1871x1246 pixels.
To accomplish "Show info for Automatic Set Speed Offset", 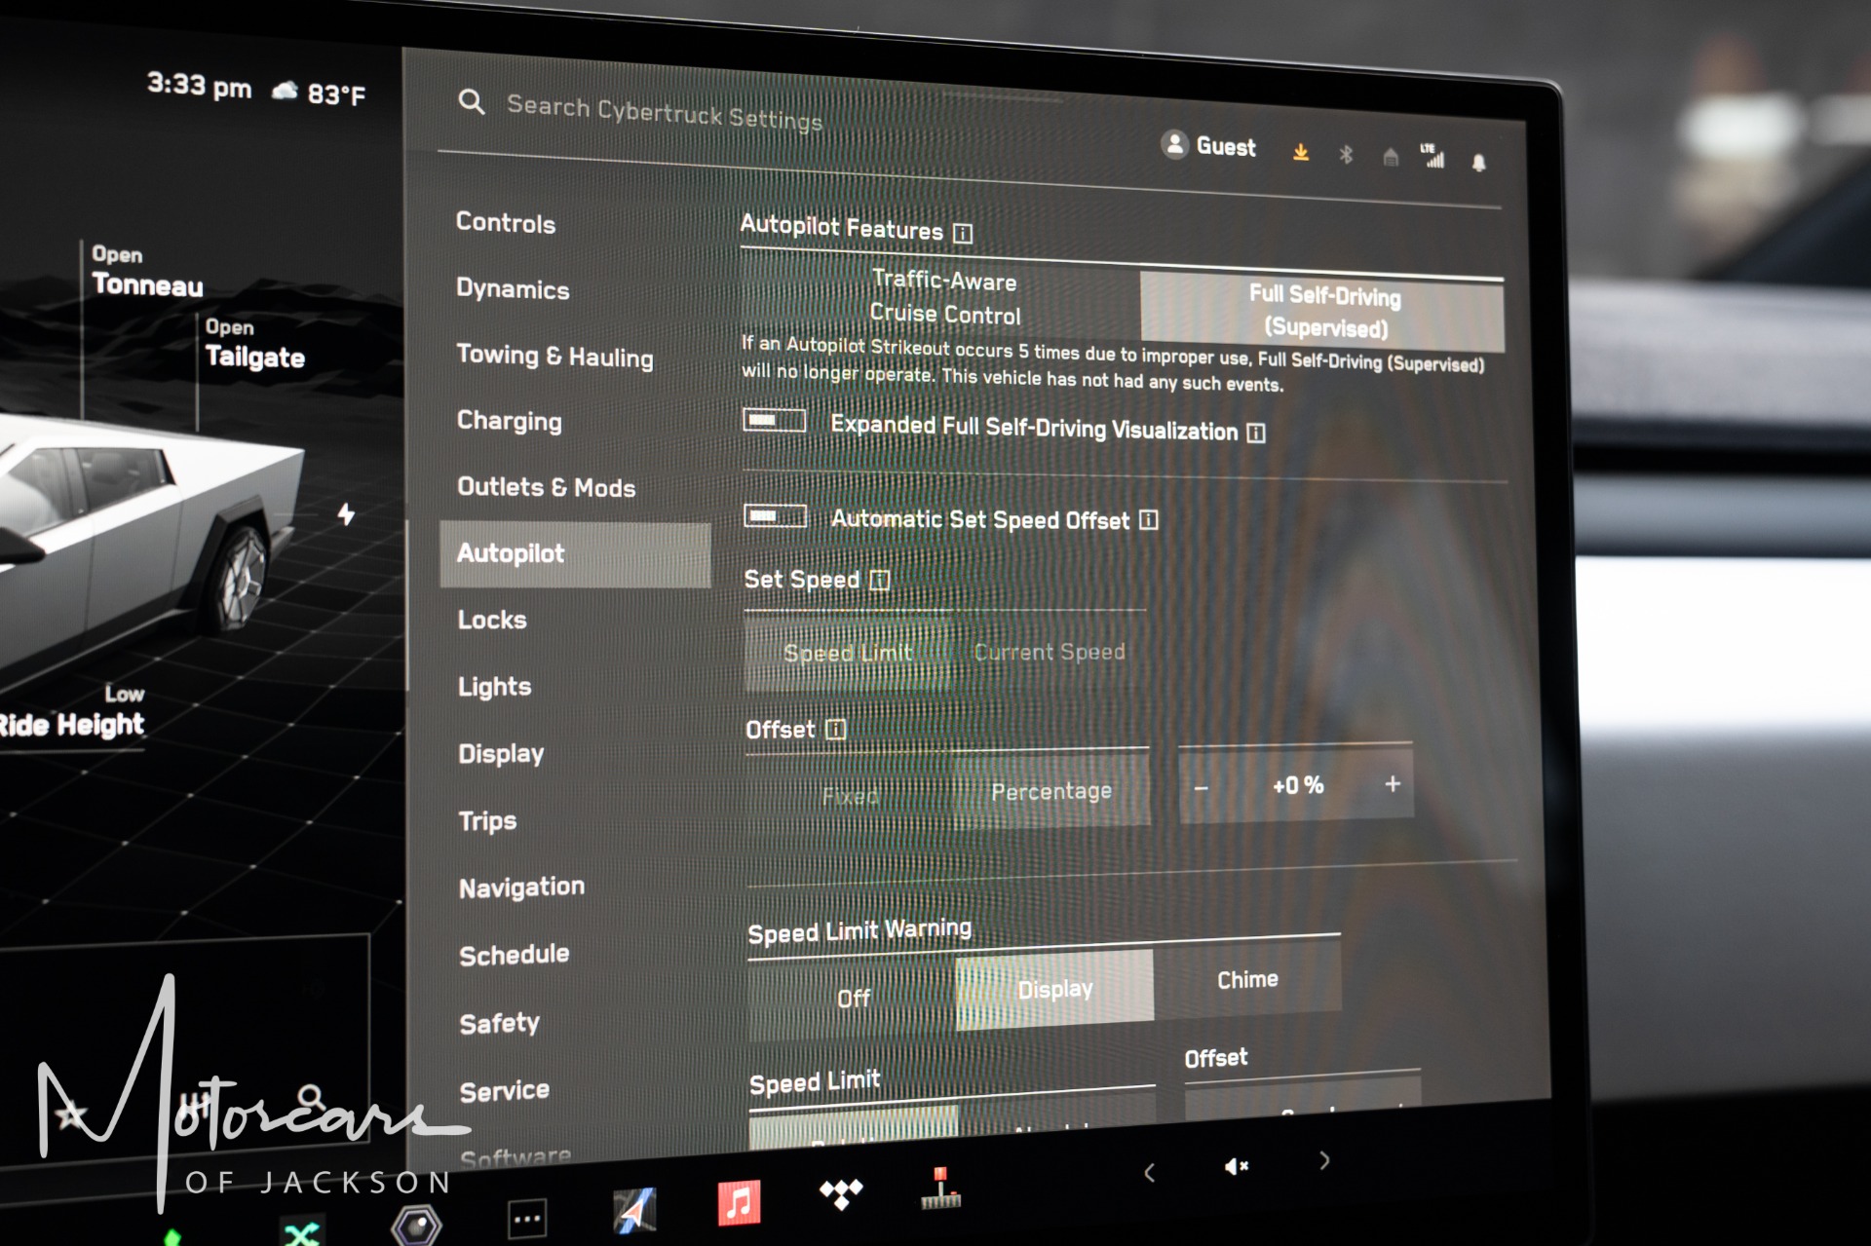I will [1148, 520].
